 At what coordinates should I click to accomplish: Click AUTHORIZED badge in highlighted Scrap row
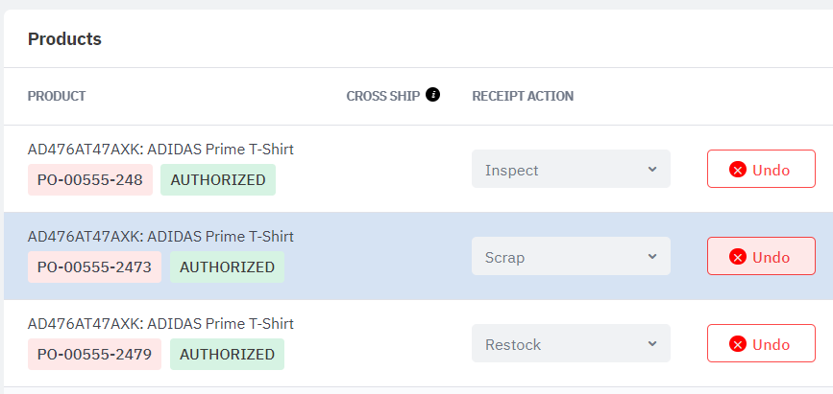[x=227, y=267]
